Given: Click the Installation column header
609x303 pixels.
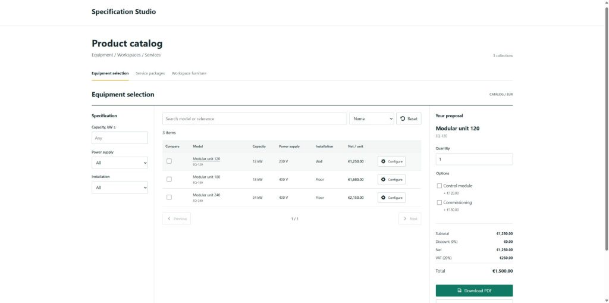Looking at the screenshot, I should pos(324,146).
